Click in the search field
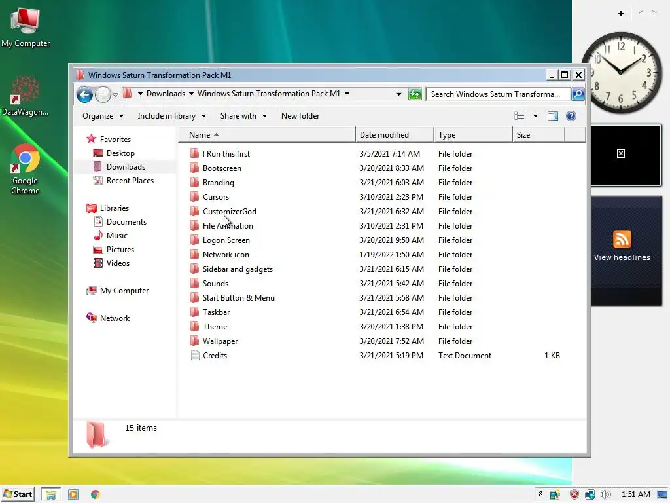Image resolution: width=670 pixels, height=503 pixels. point(498,94)
